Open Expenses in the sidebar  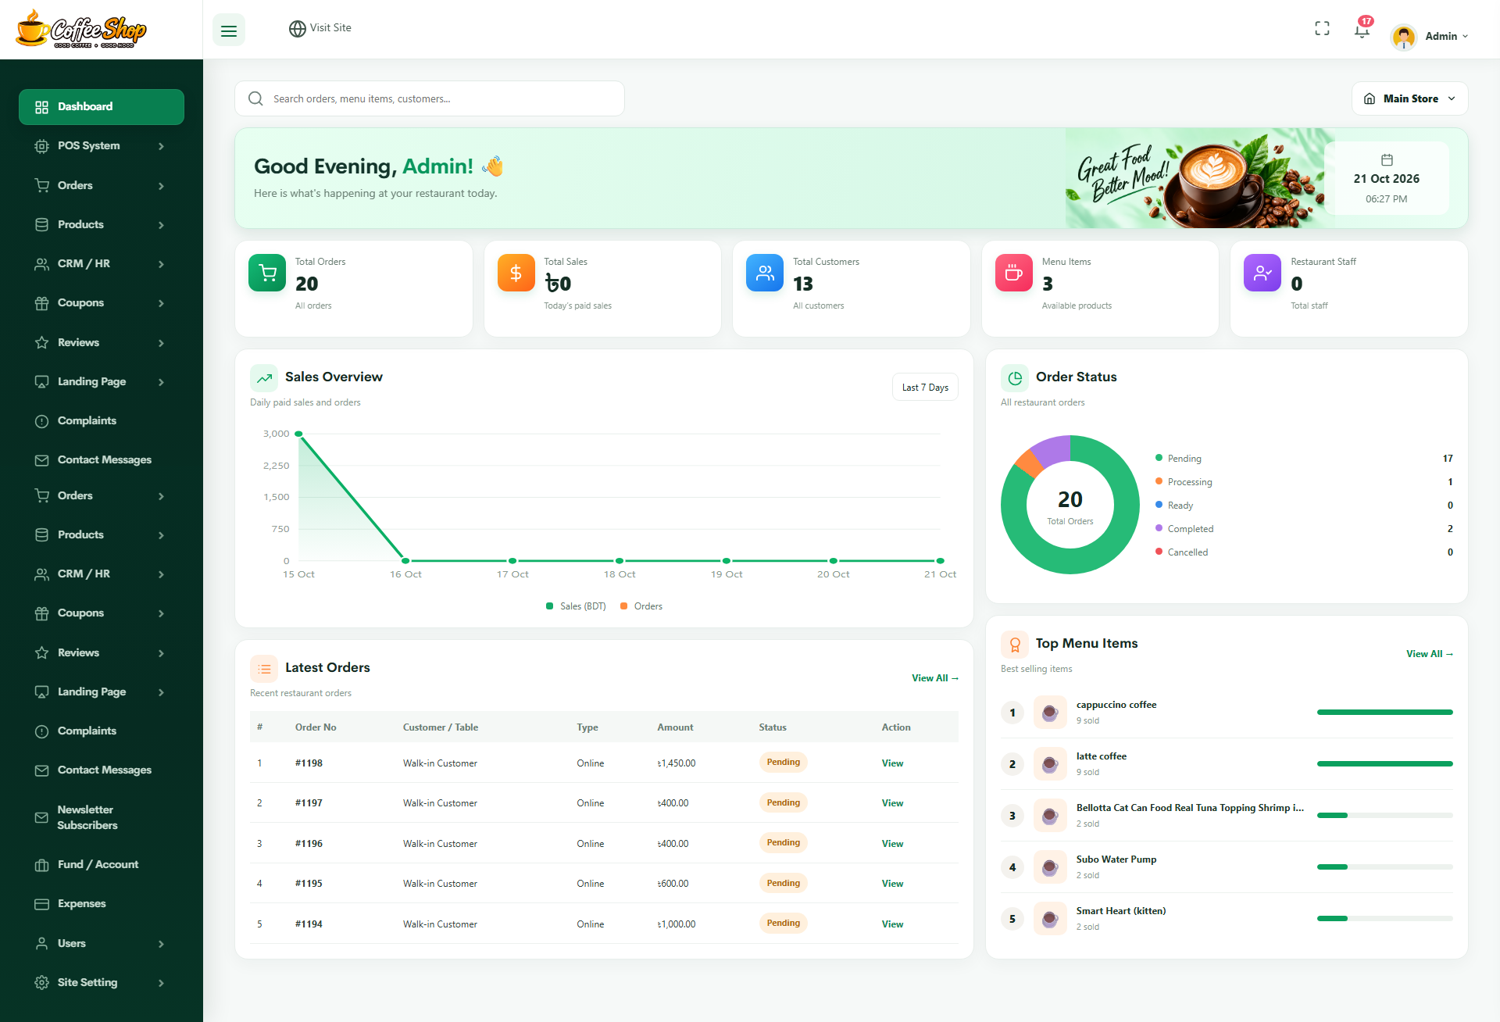click(x=101, y=904)
